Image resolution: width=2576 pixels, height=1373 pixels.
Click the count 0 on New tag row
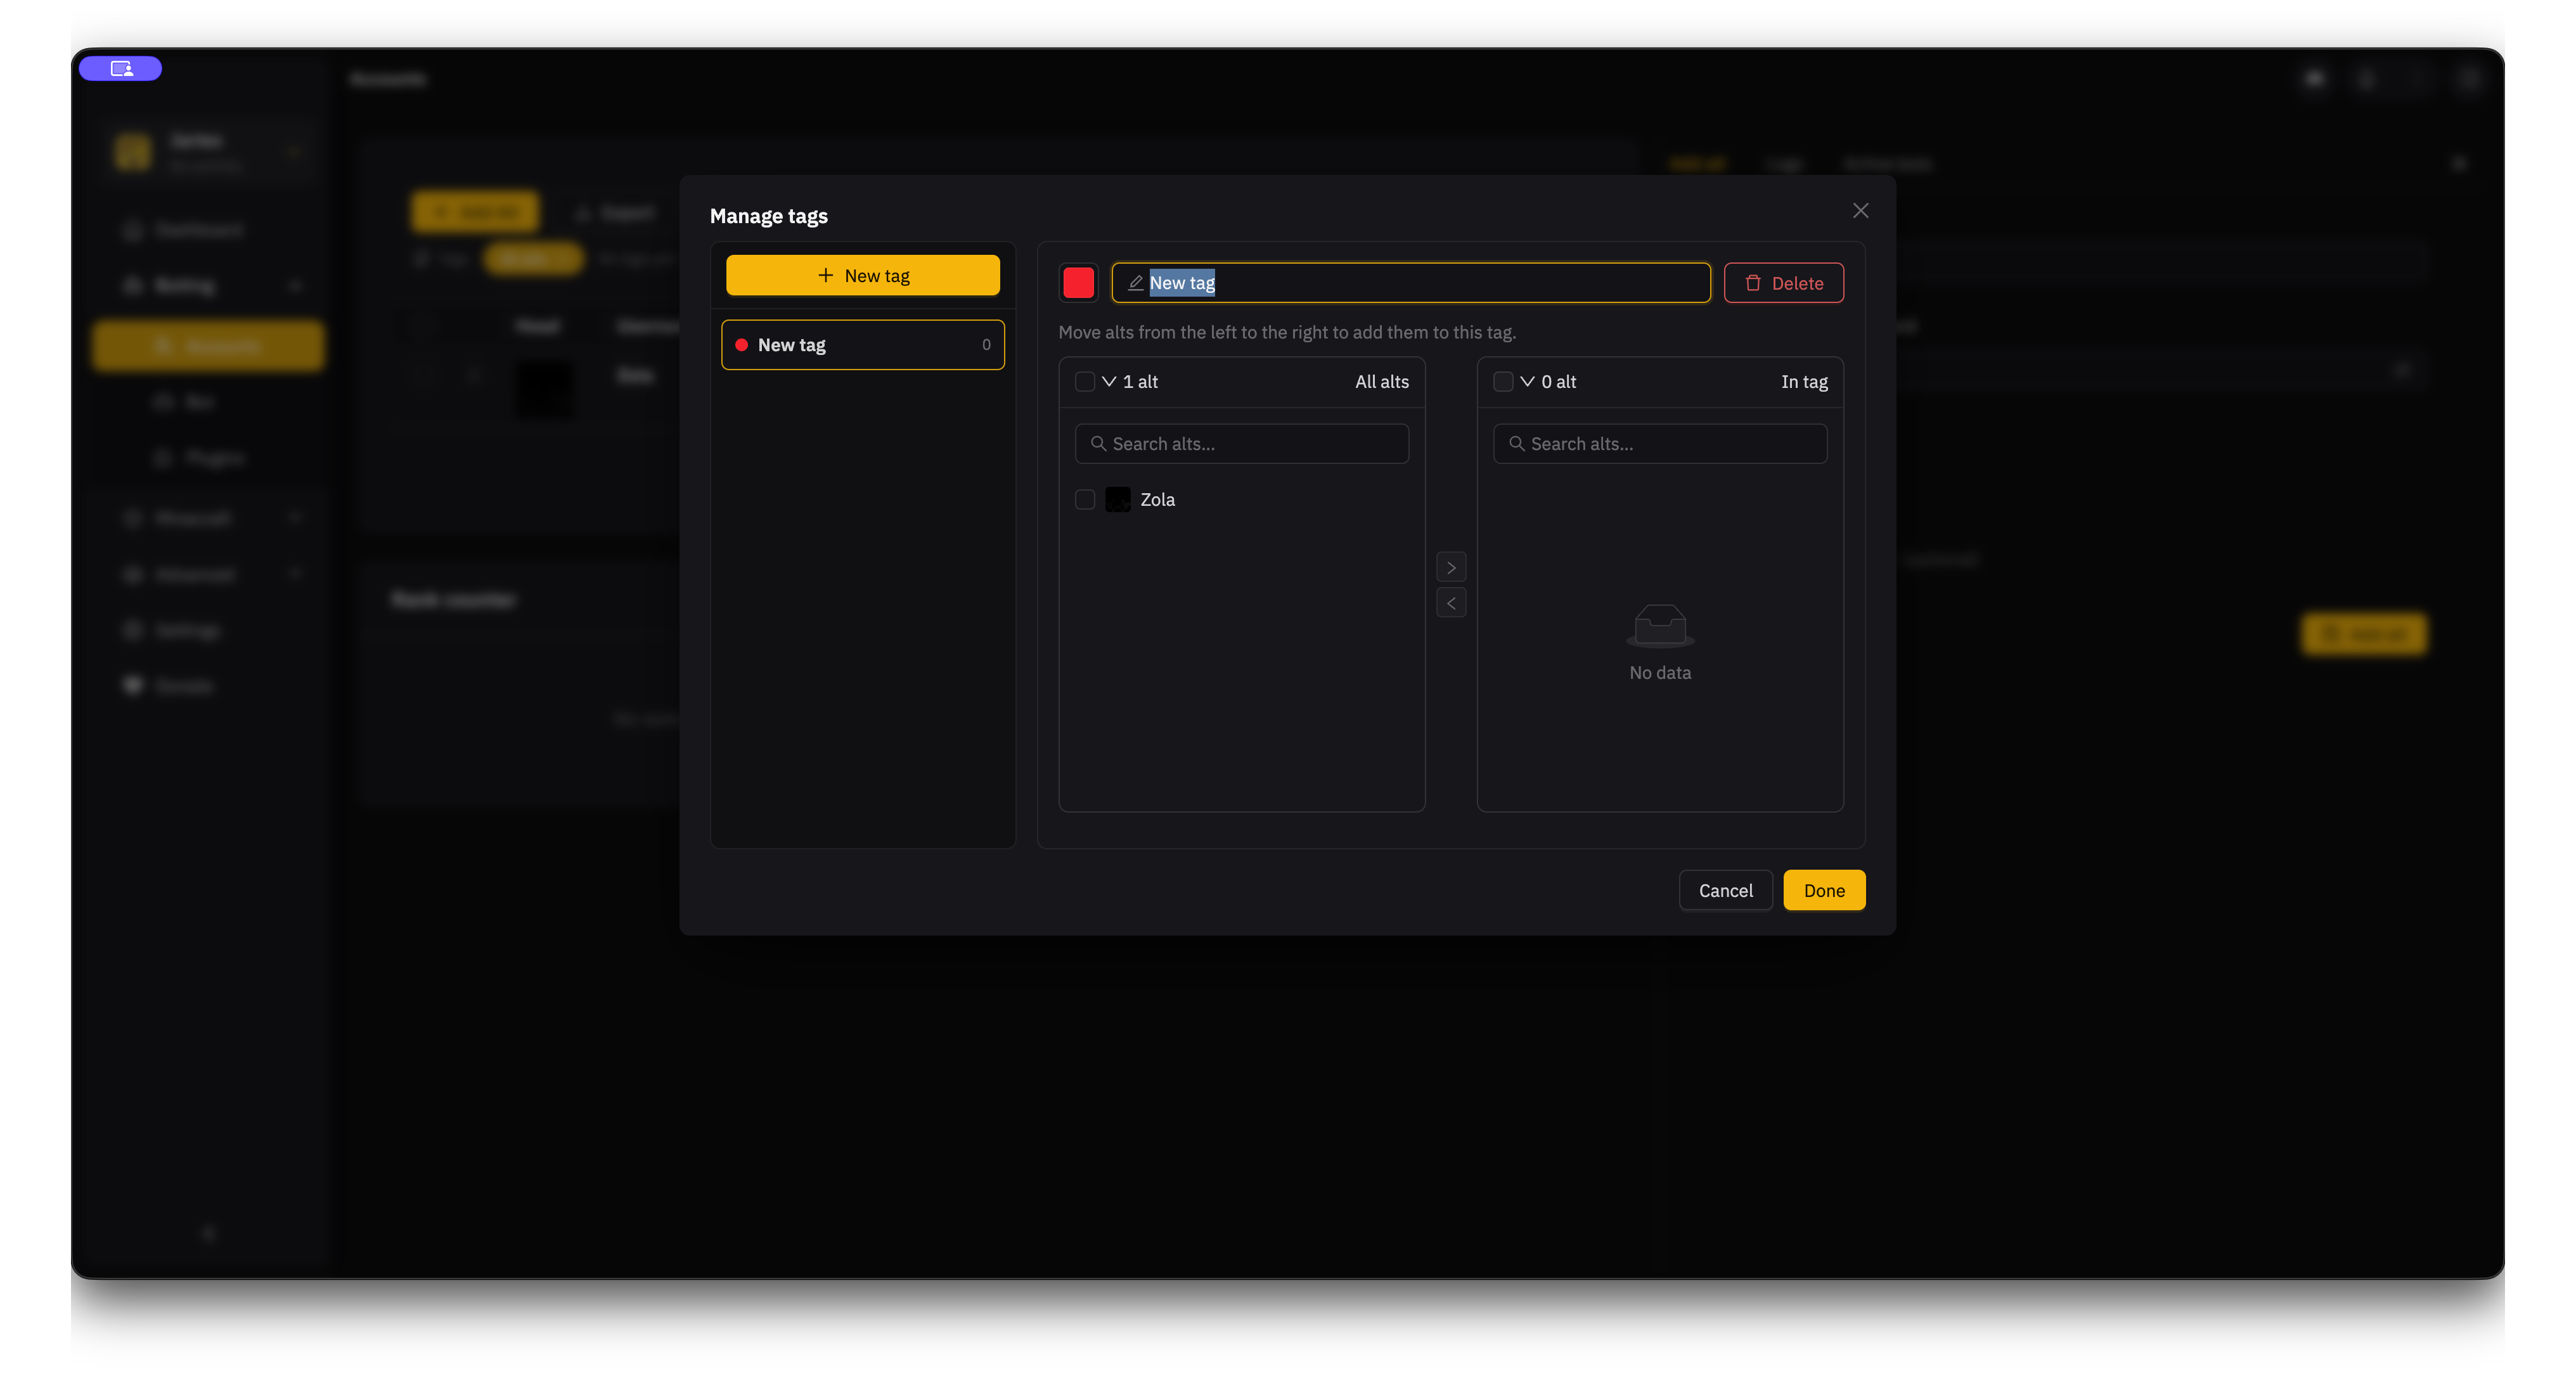(986, 345)
